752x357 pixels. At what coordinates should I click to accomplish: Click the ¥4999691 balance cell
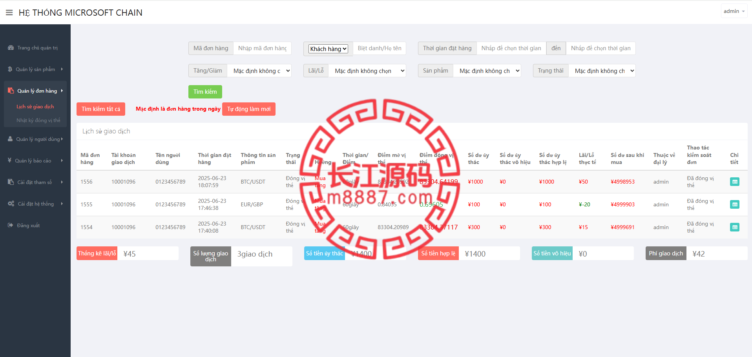623,227
